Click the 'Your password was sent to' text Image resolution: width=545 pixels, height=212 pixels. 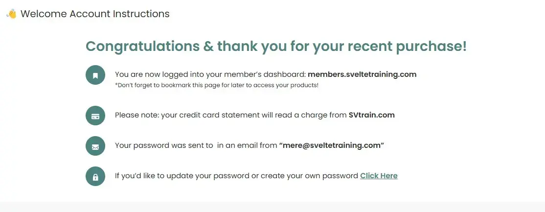[x=164, y=145]
